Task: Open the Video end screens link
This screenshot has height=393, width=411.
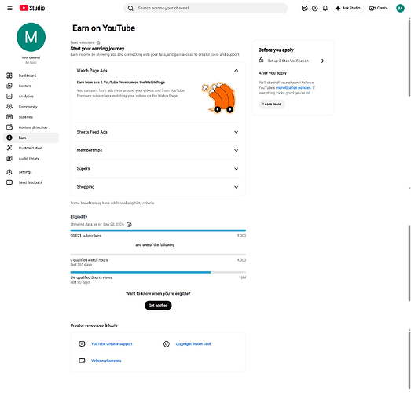Action: pos(106,361)
